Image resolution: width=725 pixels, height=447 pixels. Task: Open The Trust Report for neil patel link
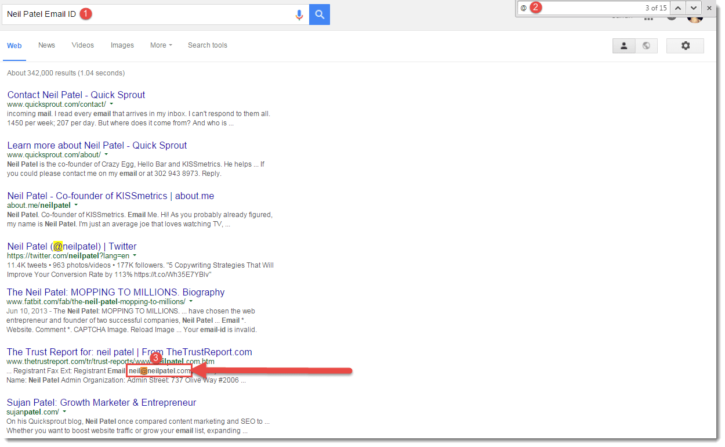coord(129,352)
